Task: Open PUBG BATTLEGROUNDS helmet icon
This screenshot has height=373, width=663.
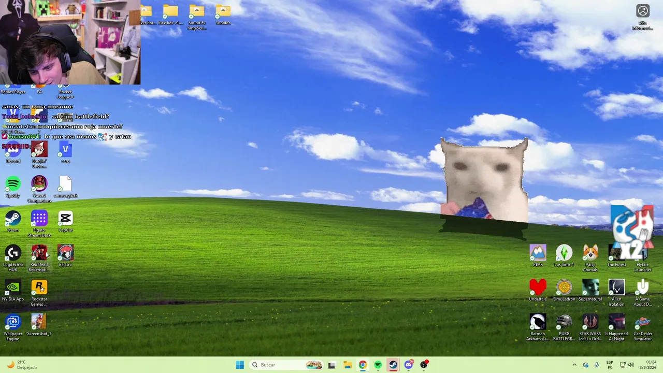Action: click(564, 327)
